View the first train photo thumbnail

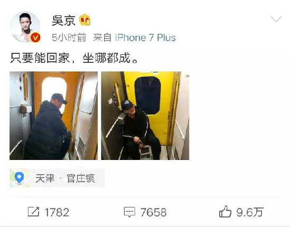coord(54,116)
